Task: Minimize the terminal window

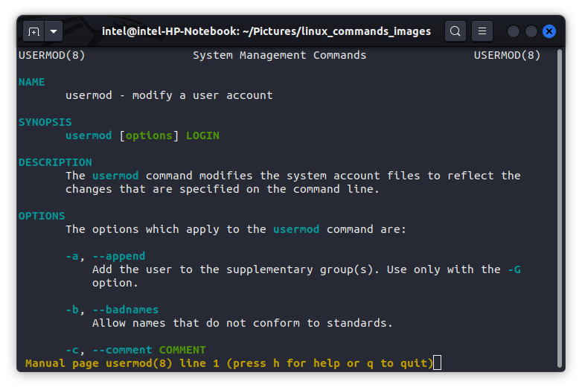Action: 514,31
